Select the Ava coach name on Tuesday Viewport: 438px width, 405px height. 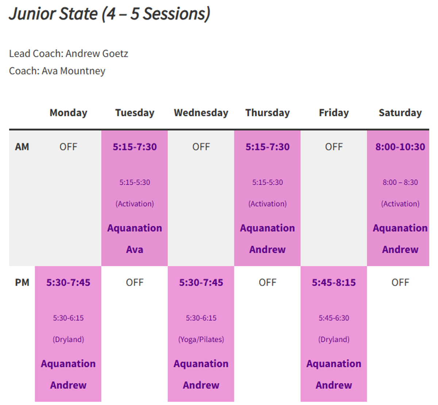[135, 249]
